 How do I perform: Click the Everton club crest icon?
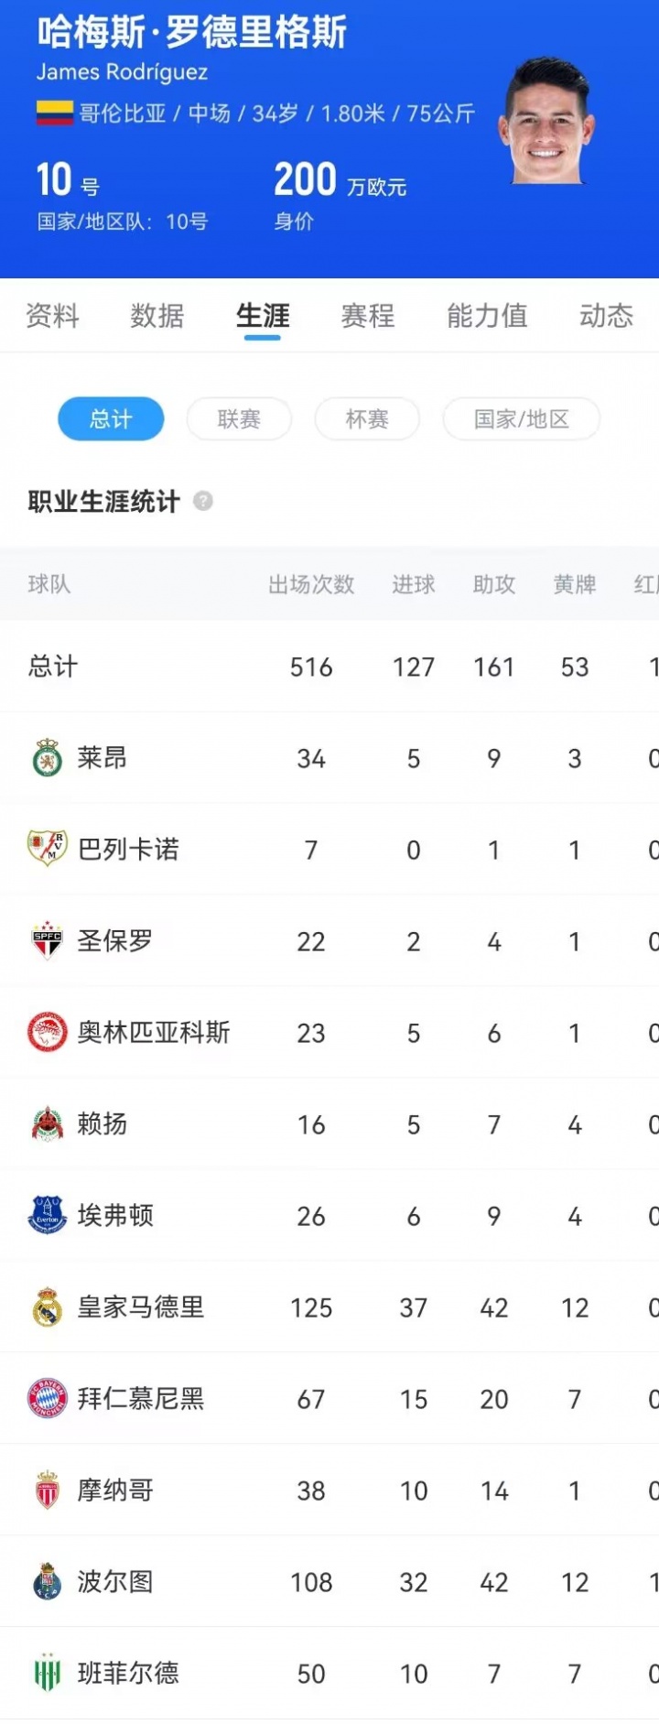[x=47, y=1216]
